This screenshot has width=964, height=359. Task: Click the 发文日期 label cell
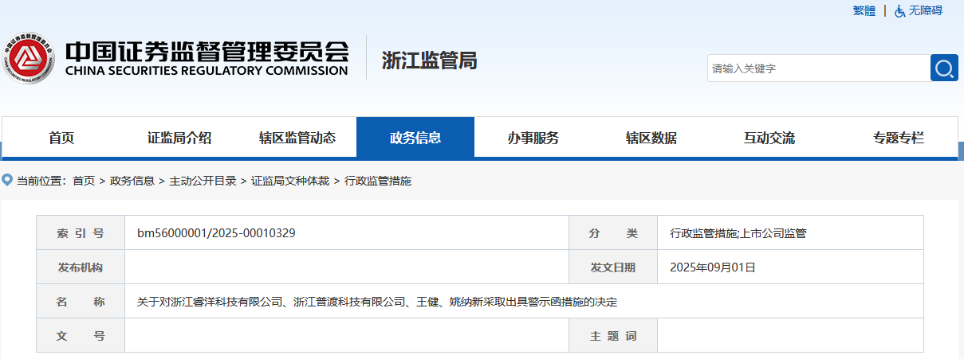613,267
